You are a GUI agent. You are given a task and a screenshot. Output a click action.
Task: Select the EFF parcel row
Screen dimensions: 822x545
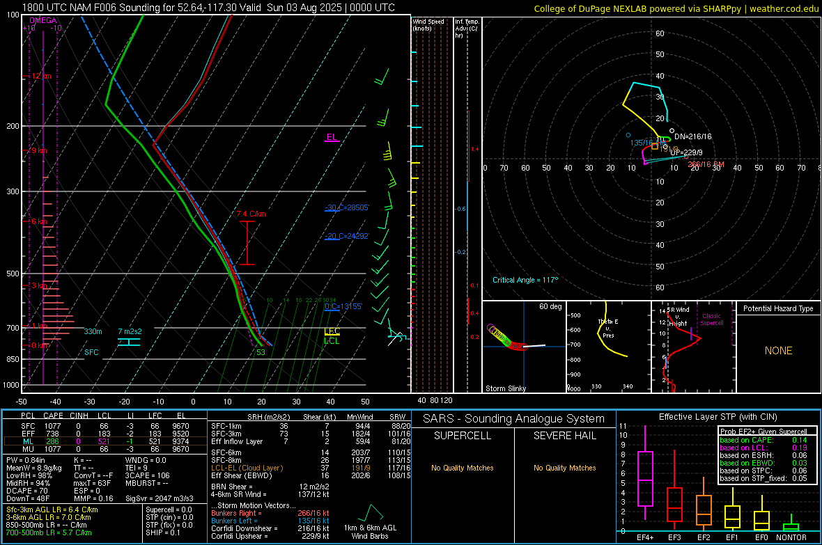[105, 434]
